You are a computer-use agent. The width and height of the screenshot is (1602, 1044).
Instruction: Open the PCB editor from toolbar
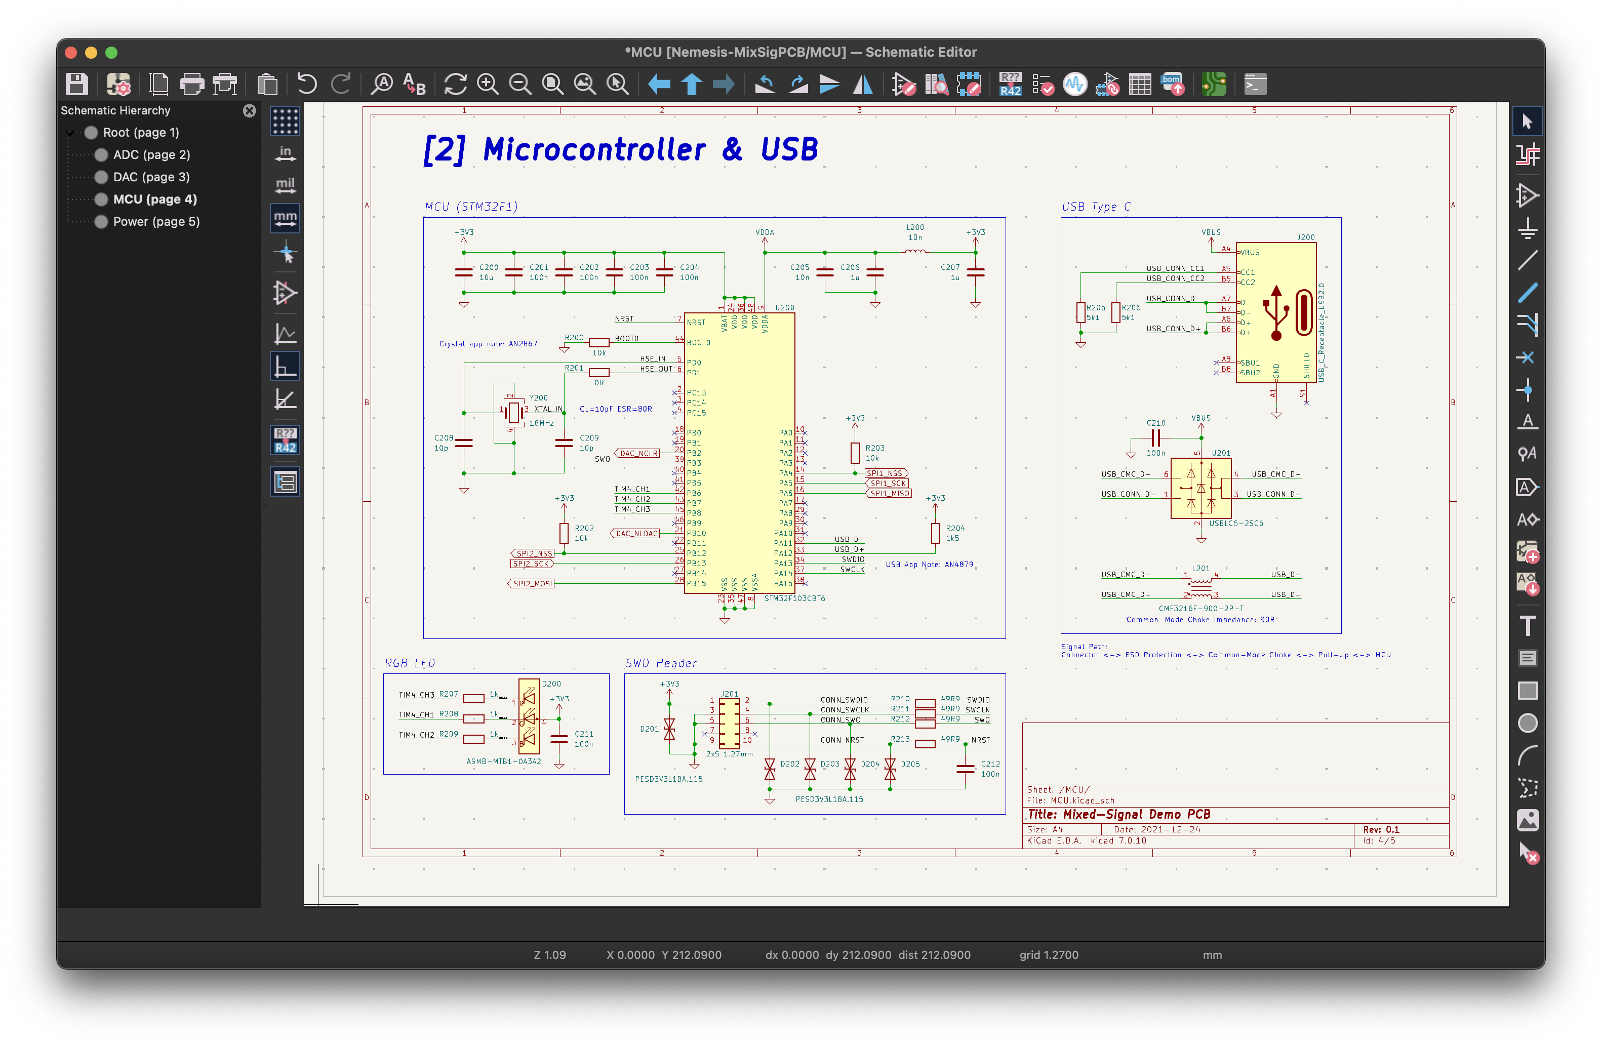click(1214, 84)
